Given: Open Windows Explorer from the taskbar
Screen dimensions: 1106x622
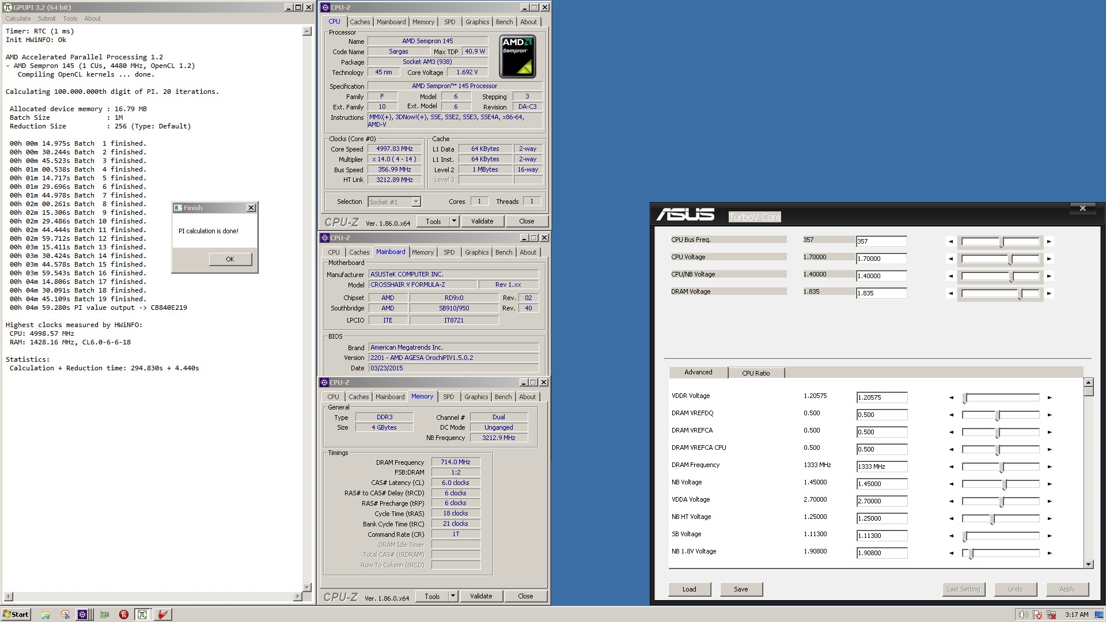Looking at the screenshot, I should pos(46,615).
